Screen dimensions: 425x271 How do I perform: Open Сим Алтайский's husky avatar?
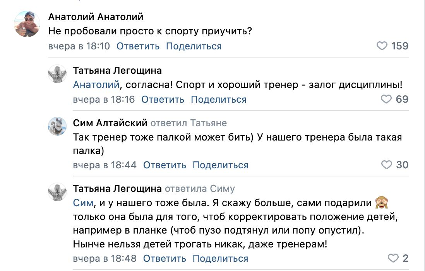pos(57,126)
